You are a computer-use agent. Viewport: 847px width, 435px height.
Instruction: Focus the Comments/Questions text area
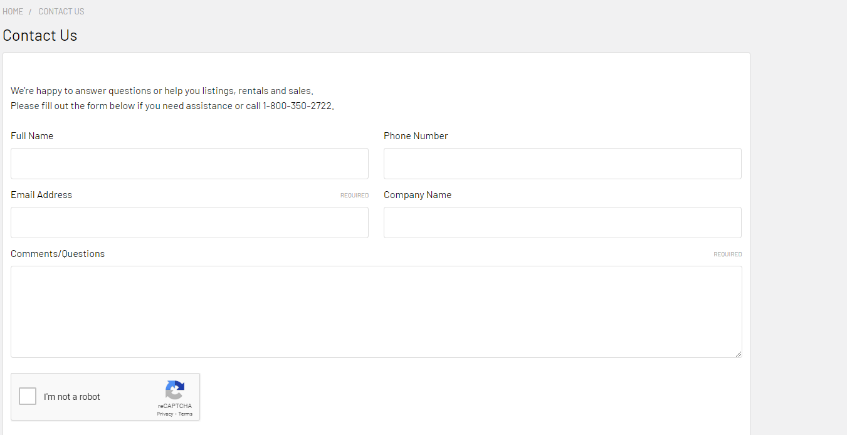(x=376, y=312)
